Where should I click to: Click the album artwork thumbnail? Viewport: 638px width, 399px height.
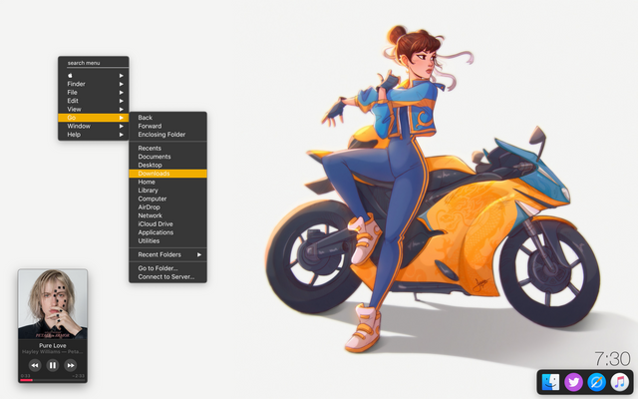tap(53, 303)
